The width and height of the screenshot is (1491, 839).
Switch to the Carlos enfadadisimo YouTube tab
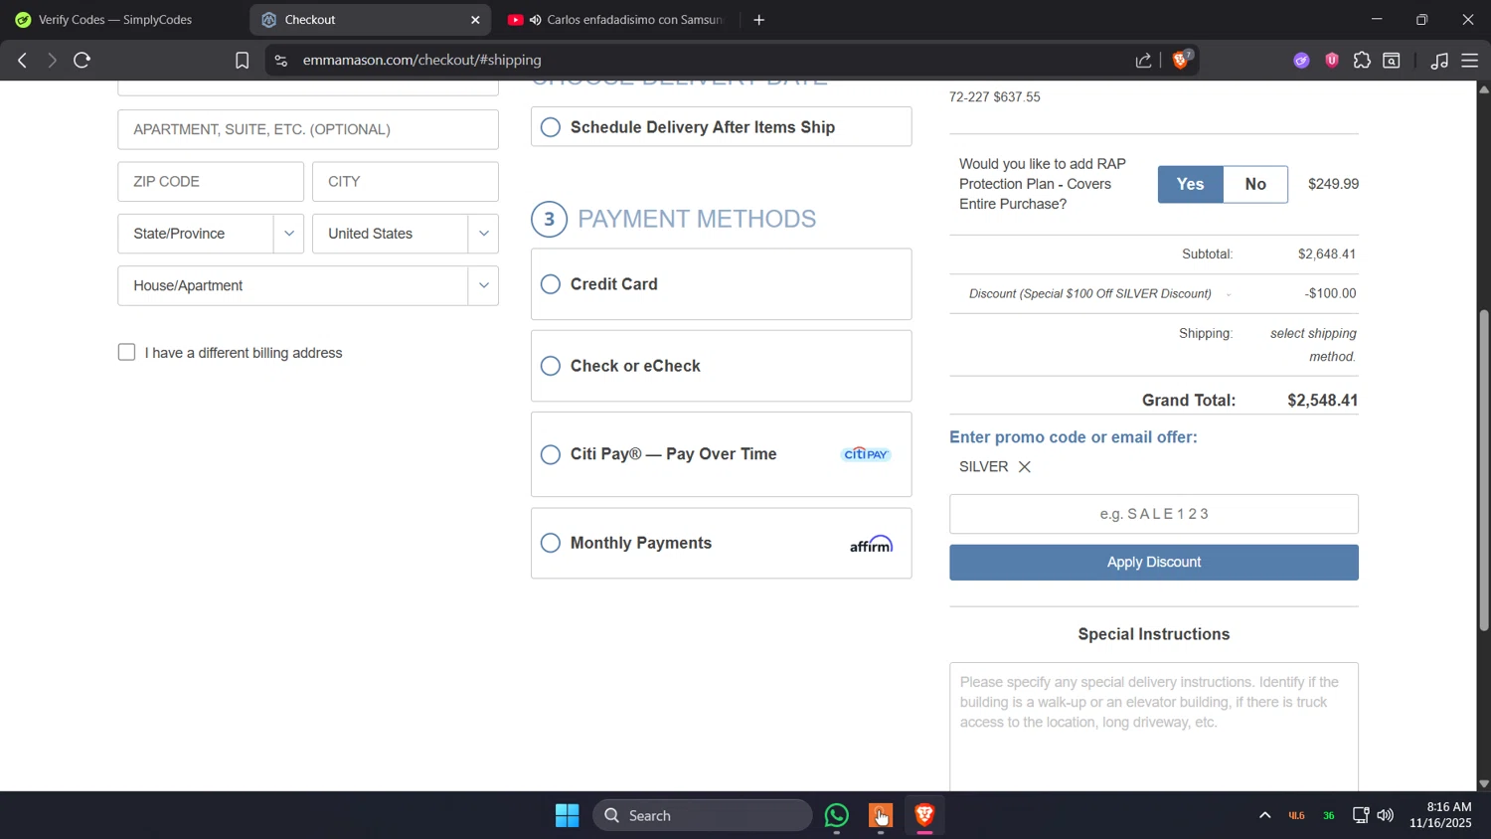click(x=616, y=20)
